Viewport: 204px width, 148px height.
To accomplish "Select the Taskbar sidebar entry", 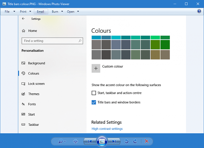I will coord(33,125).
